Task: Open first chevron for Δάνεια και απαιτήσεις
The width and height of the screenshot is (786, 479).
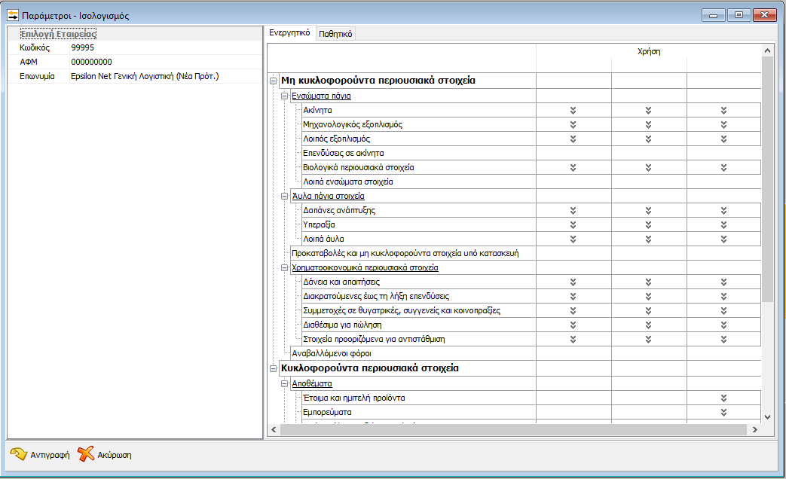Action: 573,282
